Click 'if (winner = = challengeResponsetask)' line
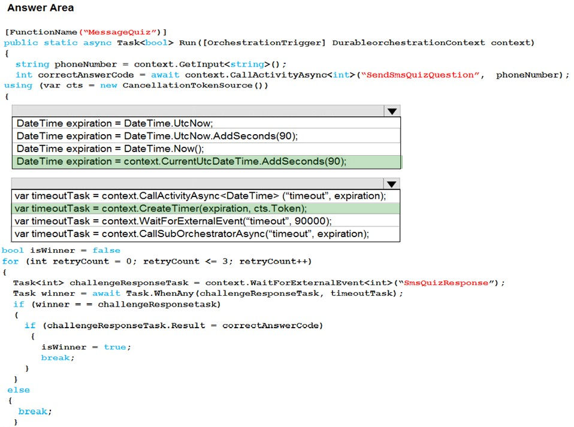Viewport: 574px width, 427px height. (x=117, y=304)
